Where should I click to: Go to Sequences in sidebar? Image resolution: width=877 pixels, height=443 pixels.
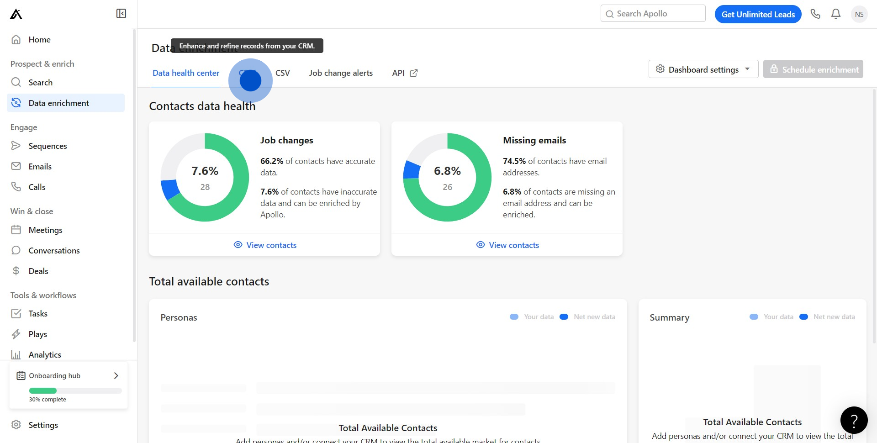(48, 146)
